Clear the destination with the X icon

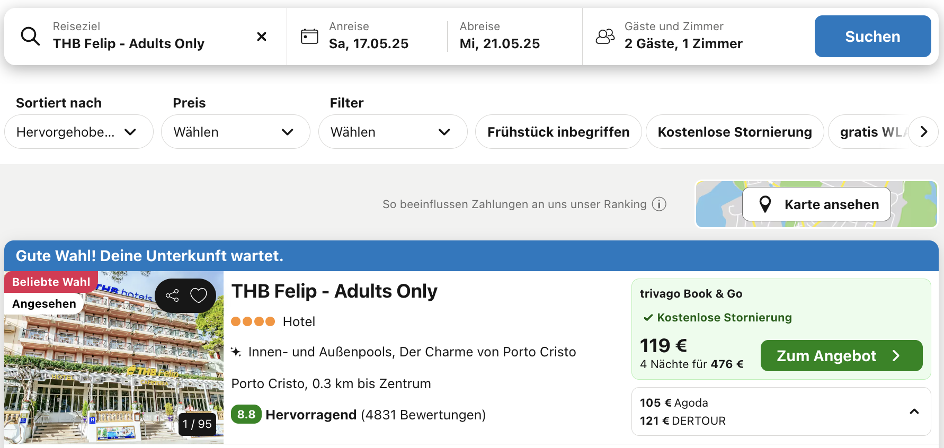(x=262, y=37)
